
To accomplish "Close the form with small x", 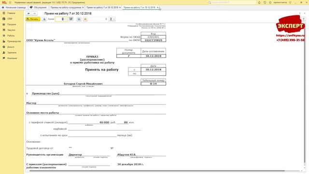I will (x=305, y=14).
